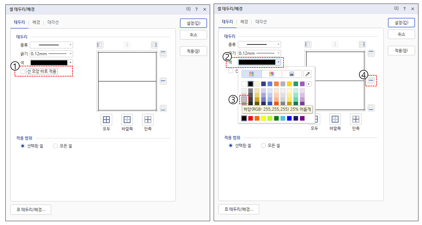The height and width of the screenshot is (225, 422).
Task: Select the theme color grid palette tab
Action: 252,74
